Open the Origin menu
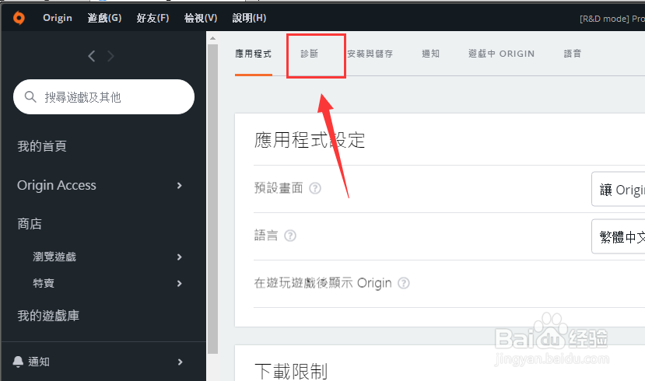This screenshot has width=645, height=381. 58,18
